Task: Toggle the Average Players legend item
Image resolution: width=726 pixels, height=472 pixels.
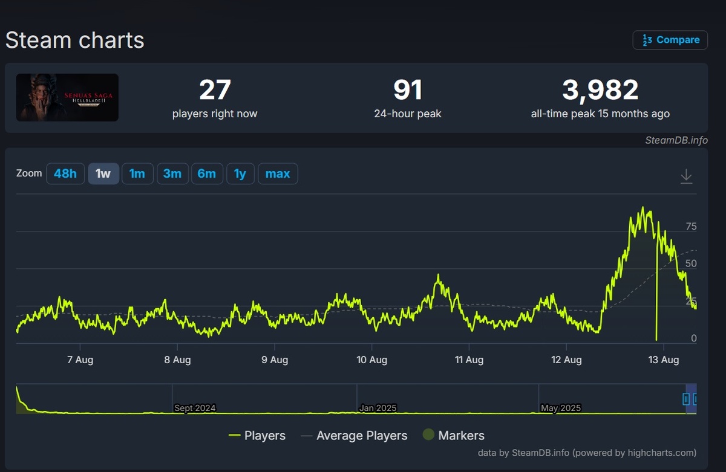Action: [354, 435]
